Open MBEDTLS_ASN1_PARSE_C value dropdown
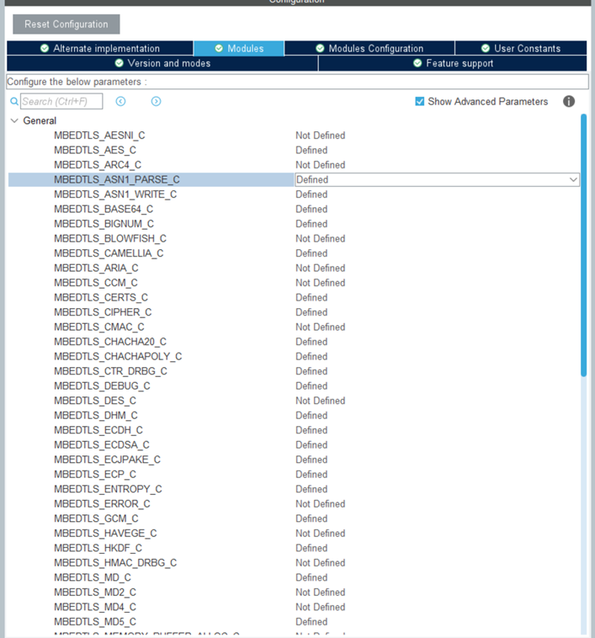The image size is (595, 638). click(x=437, y=179)
